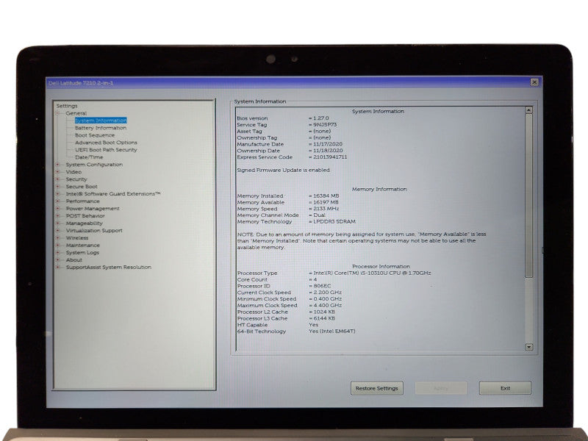The height and width of the screenshot is (441, 588).
Task: Click Express Service Code 21013941711
Action: tap(330, 157)
